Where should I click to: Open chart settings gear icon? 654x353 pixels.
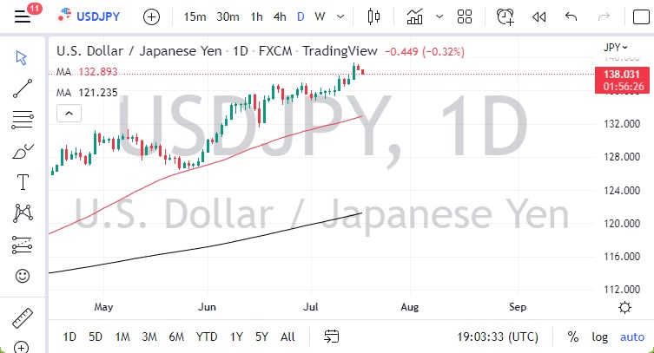(624, 307)
